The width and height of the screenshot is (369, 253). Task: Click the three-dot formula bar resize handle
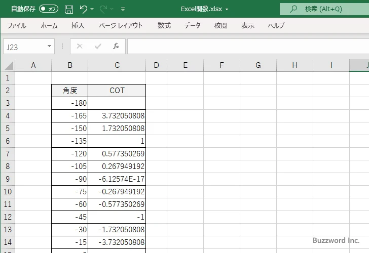[x=62, y=46]
